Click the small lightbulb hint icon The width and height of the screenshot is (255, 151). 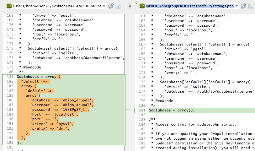(136, 3)
